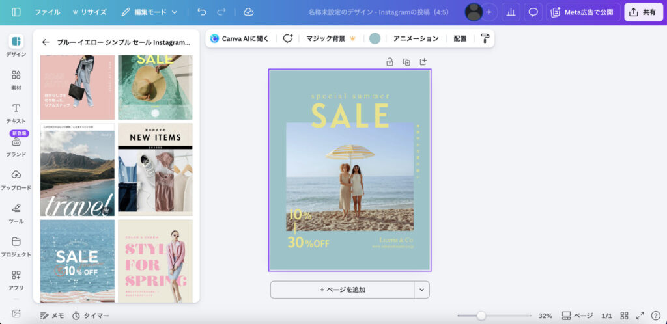The image size is (667, 324).
Task: Select the travel! template thumbnail
Action: tap(77, 170)
